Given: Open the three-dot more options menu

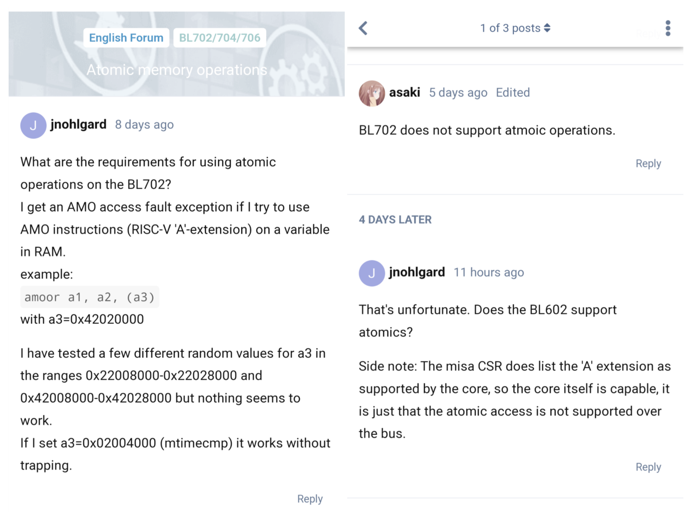Looking at the screenshot, I should pyautogui.click(x=668, y=28).
